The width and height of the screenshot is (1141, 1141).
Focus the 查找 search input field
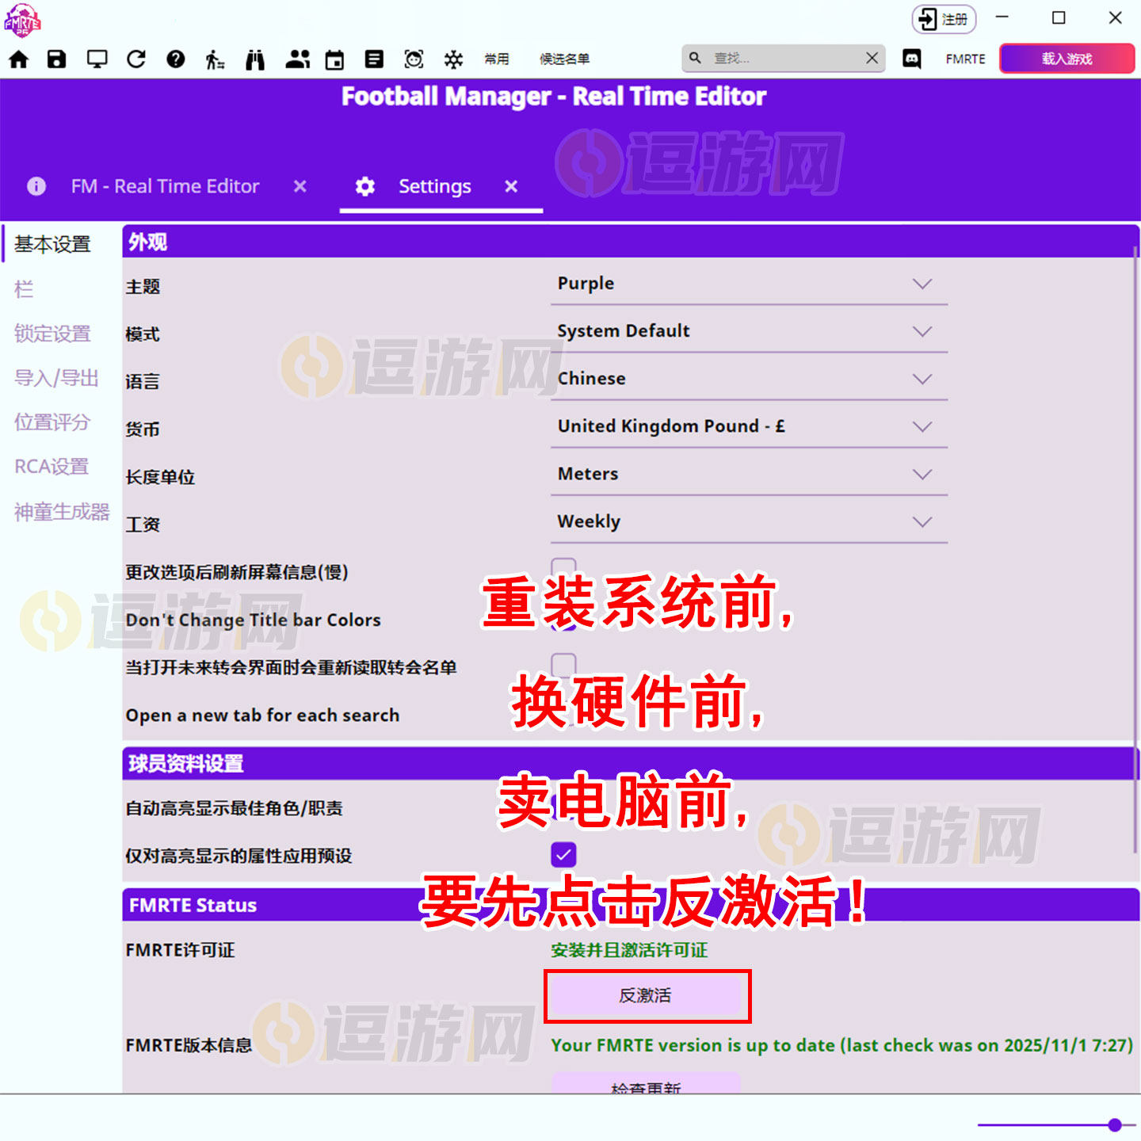point(783,58)
